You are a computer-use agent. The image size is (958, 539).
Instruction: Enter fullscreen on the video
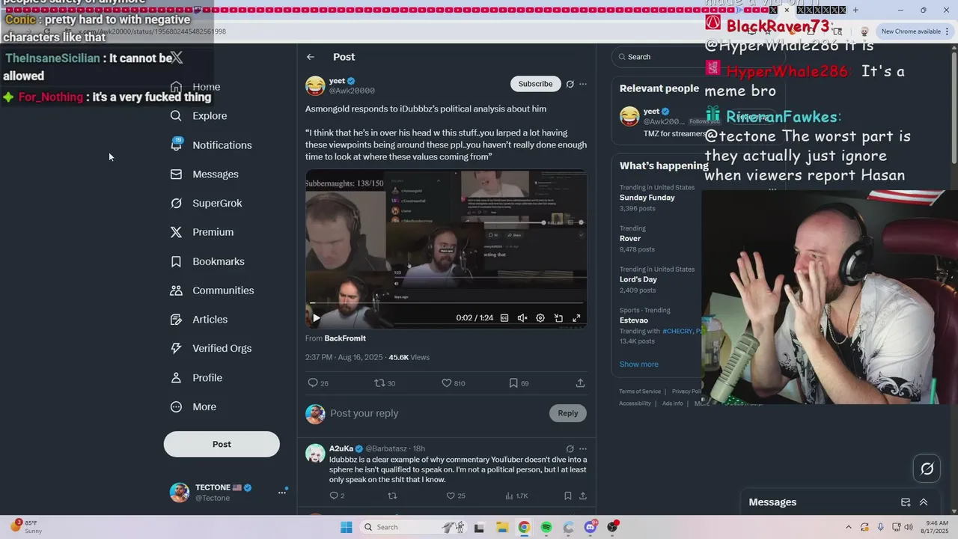(576, 318)
